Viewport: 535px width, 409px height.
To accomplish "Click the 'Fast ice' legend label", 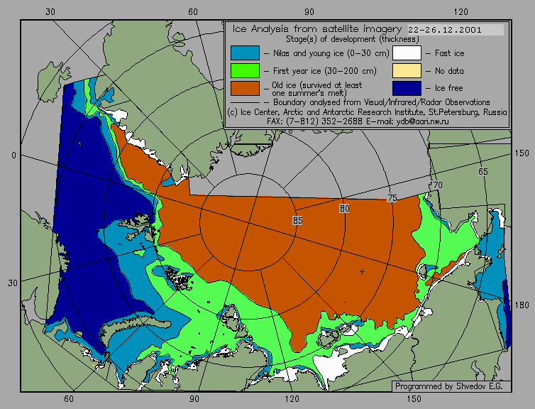I will coord(449,53).
